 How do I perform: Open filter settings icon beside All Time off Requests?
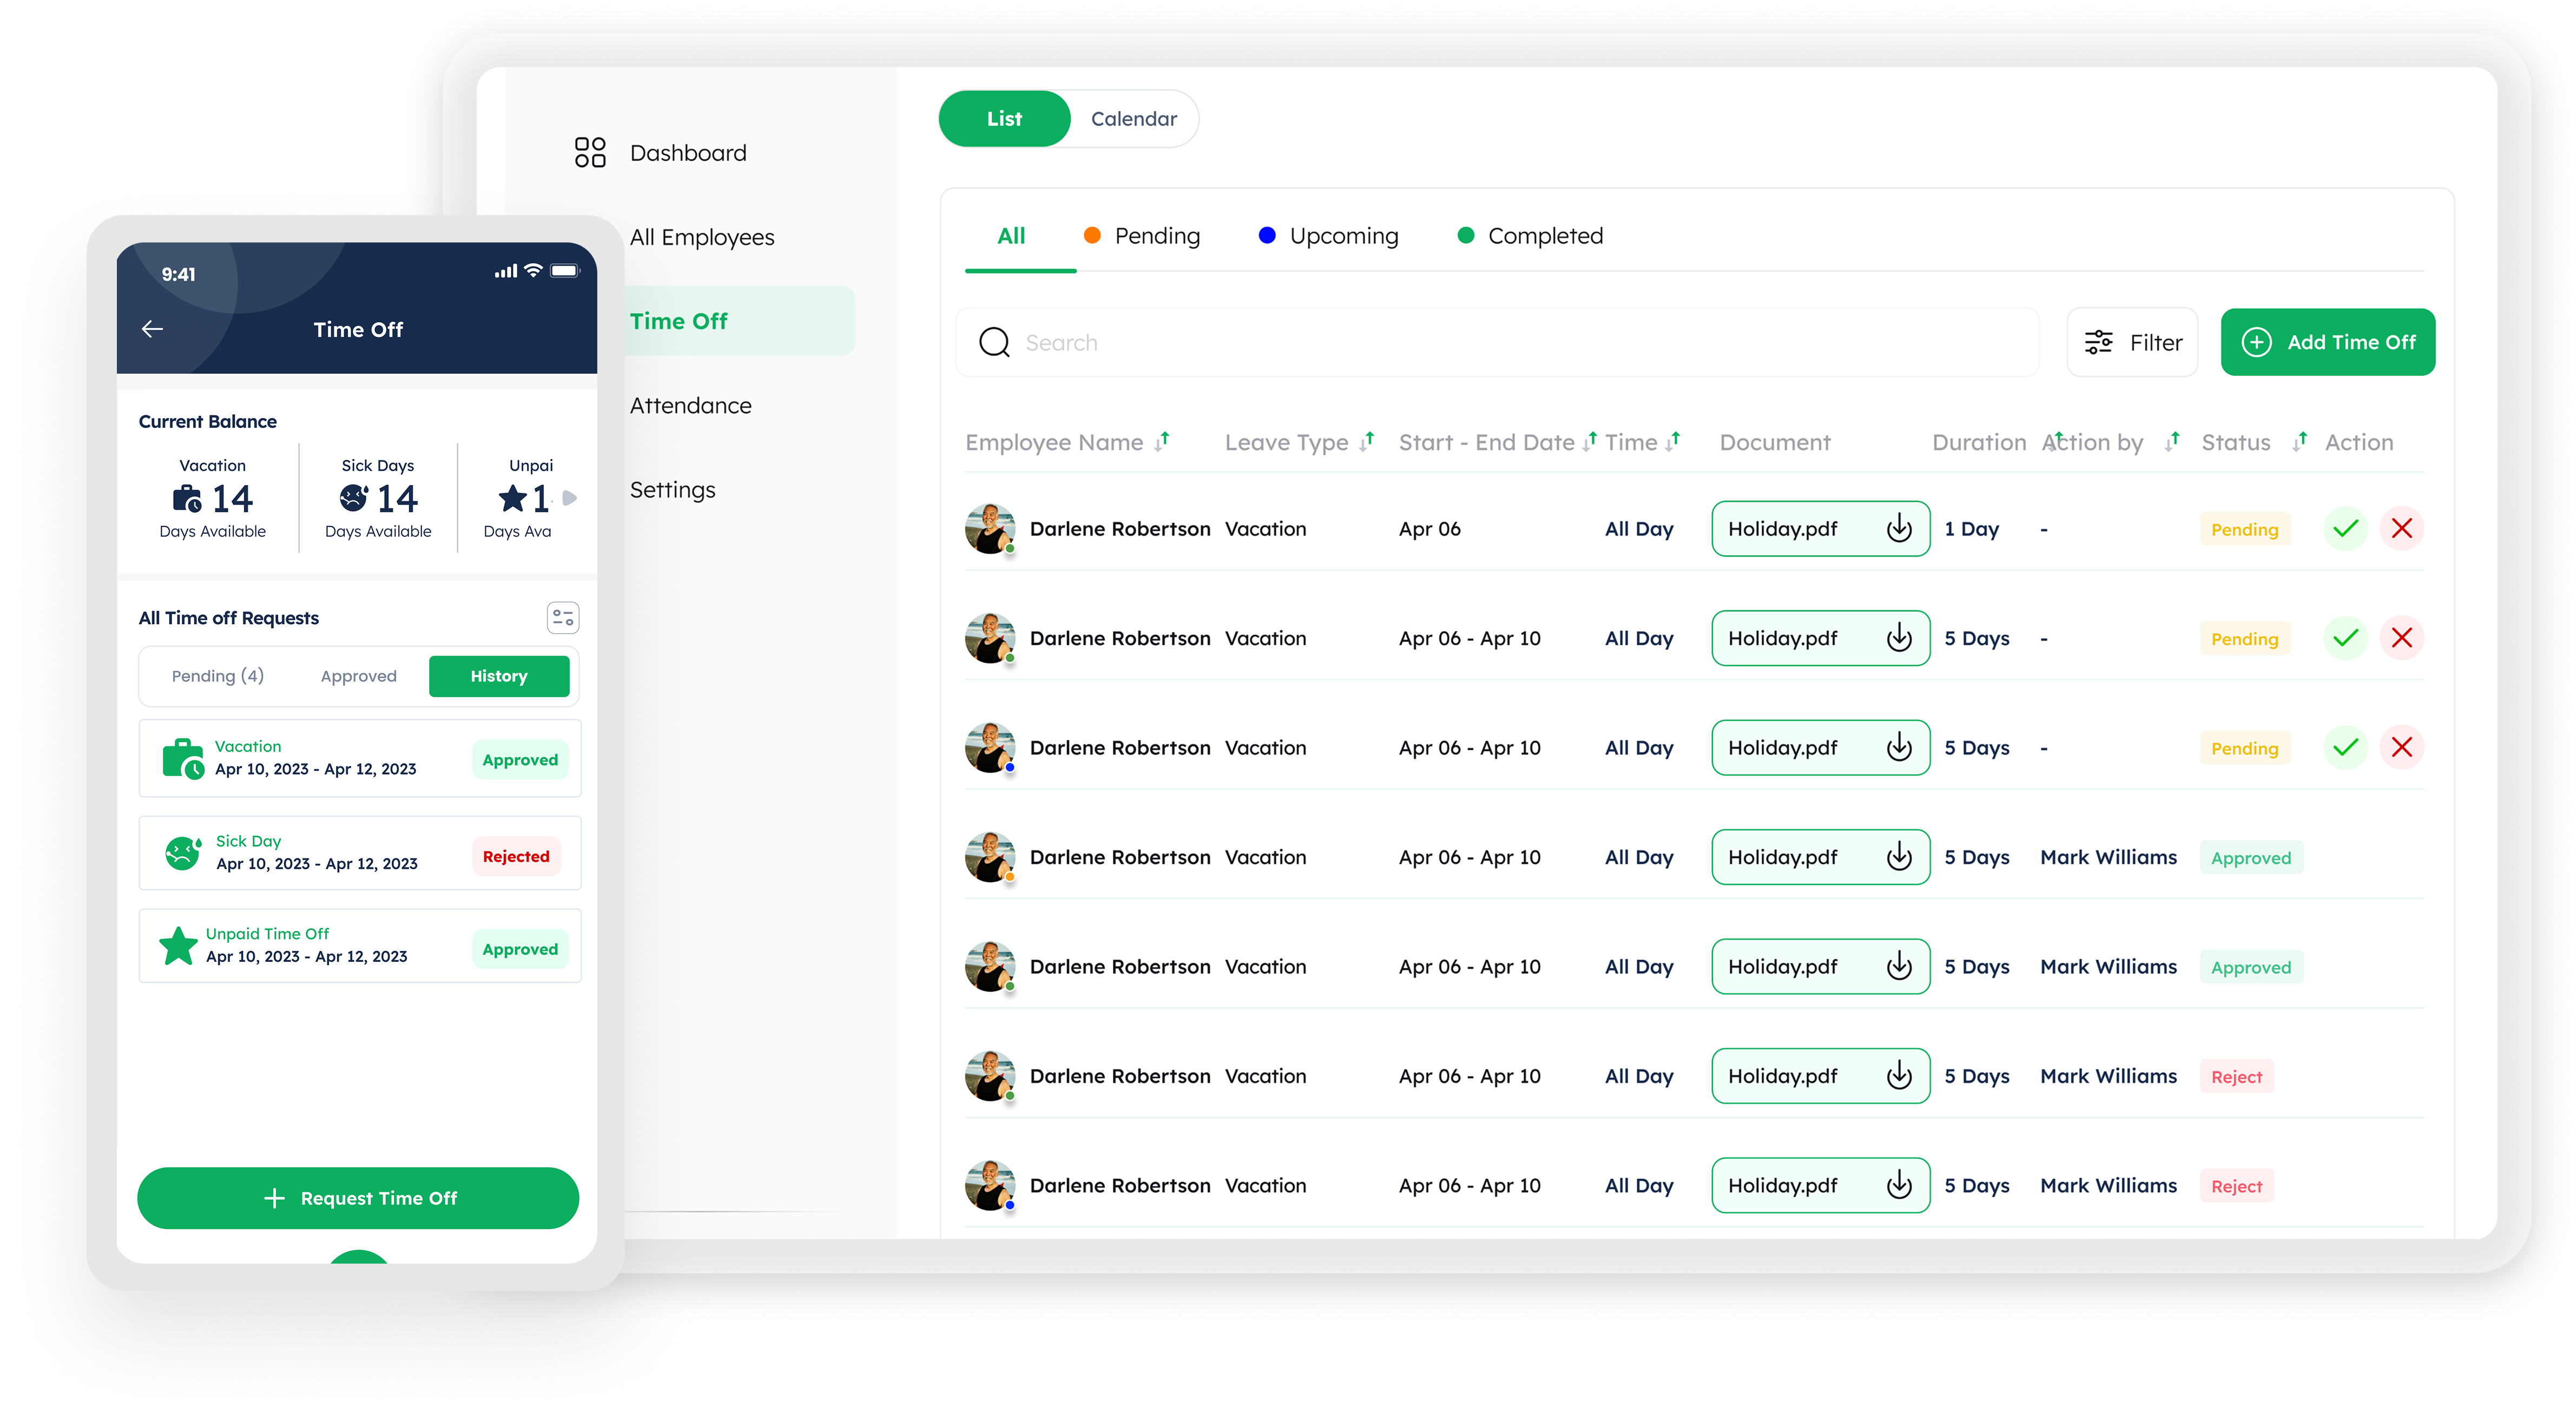point(563,618)
